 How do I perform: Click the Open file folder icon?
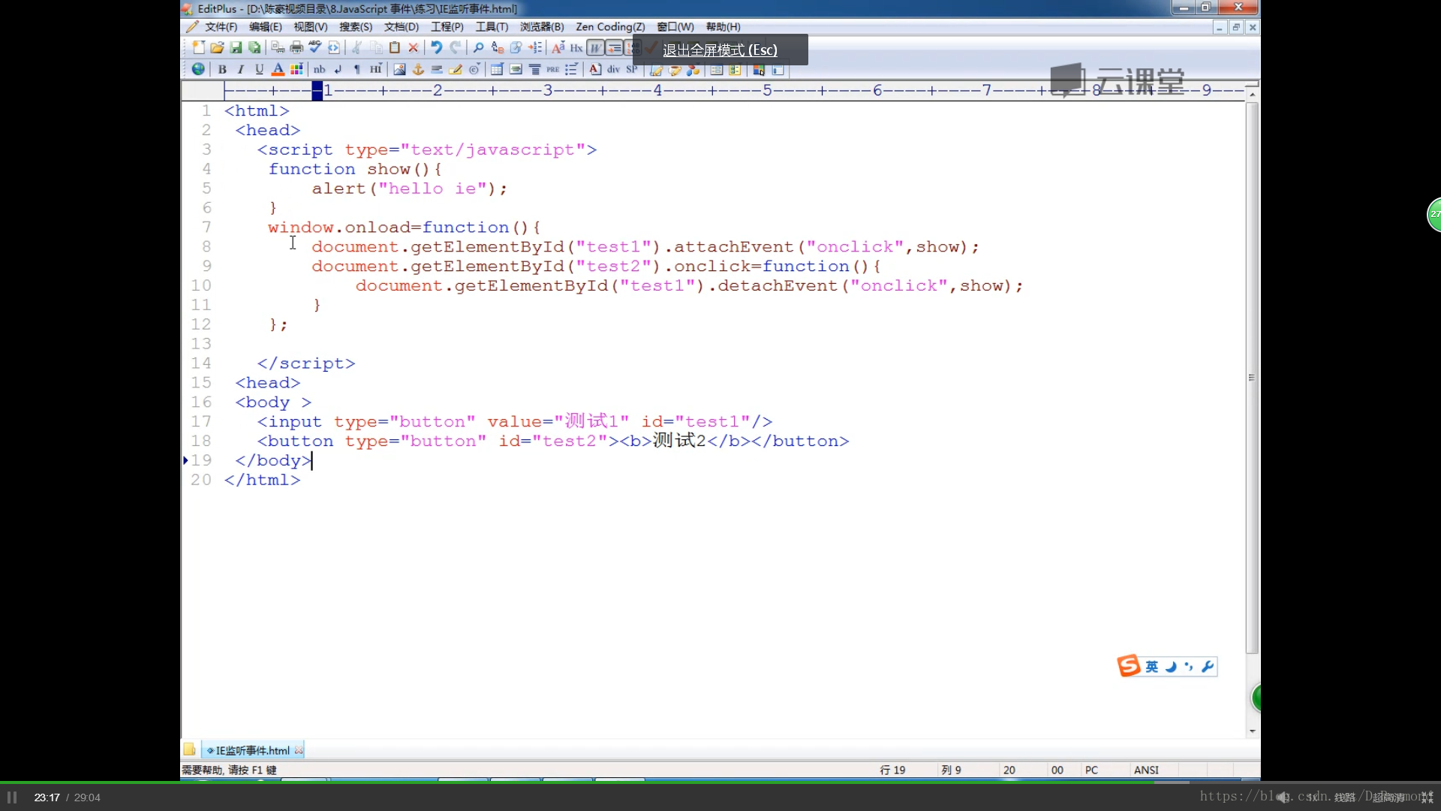tap(217, 48)
